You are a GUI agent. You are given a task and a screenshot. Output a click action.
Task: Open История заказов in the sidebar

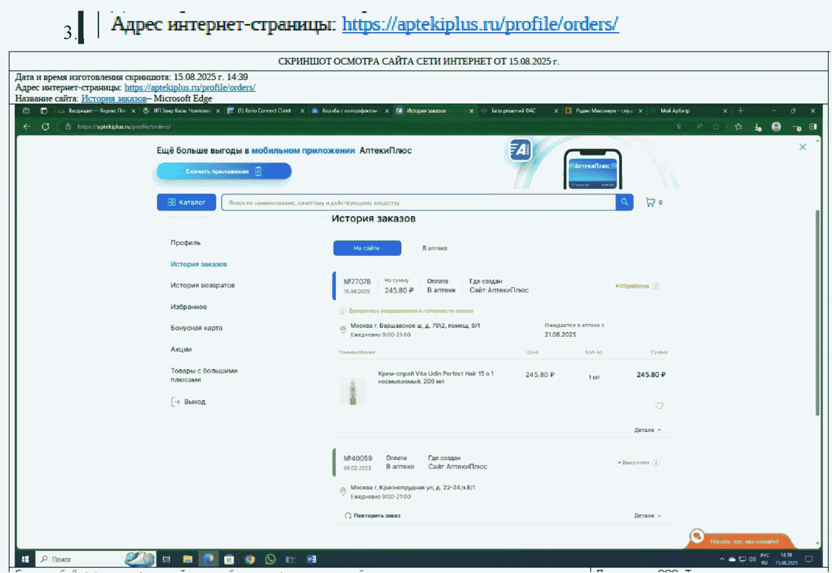[x=199, y=264]
